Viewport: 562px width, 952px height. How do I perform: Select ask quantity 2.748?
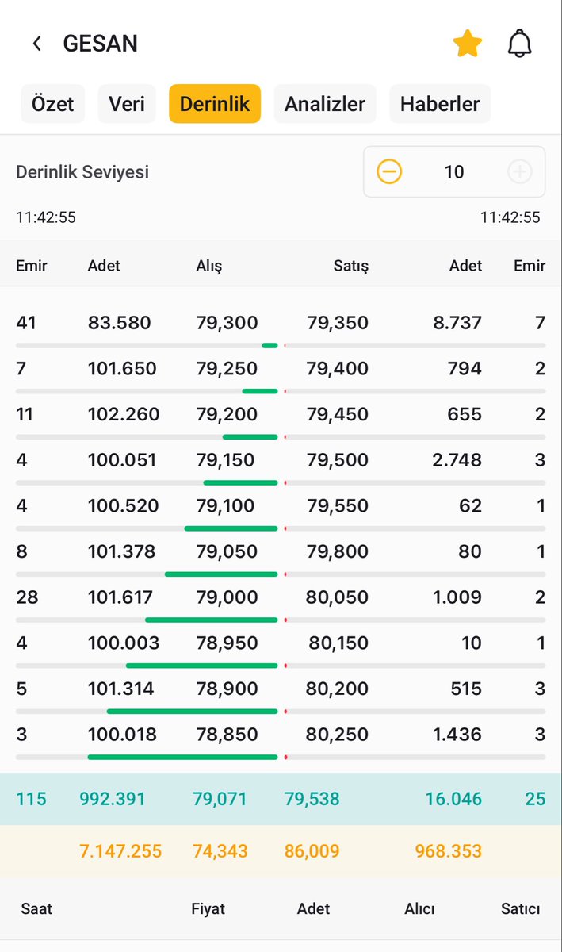pos(457,460)
